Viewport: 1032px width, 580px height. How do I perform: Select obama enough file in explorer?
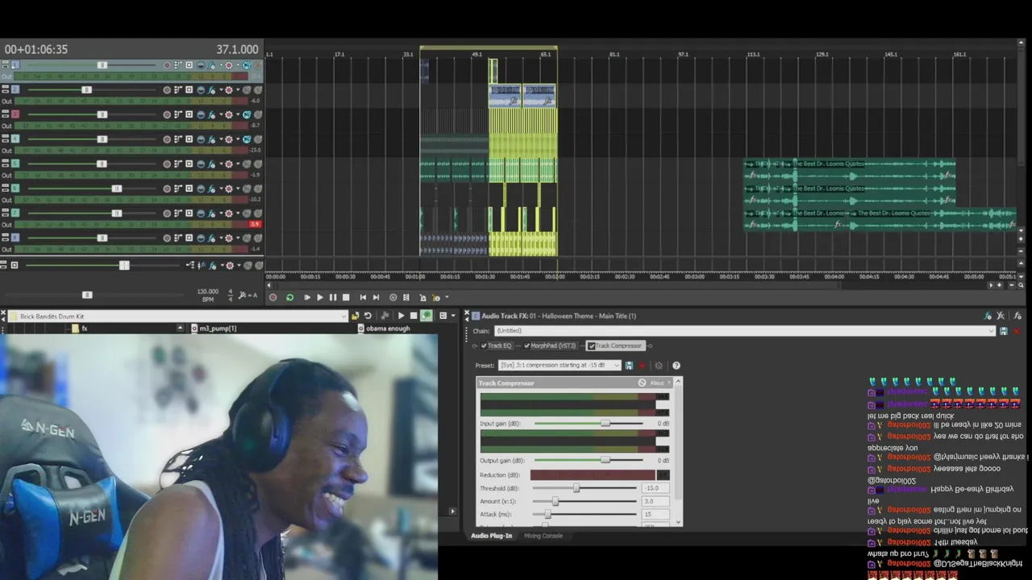coord(388,329)
